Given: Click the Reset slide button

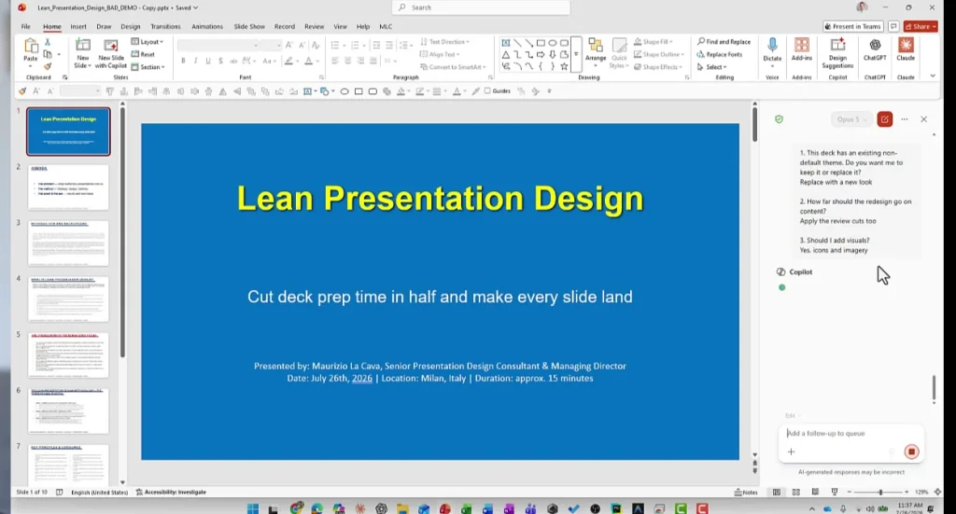Looking at the screenshot, I should pyautogui.click(x=143, y=54).
